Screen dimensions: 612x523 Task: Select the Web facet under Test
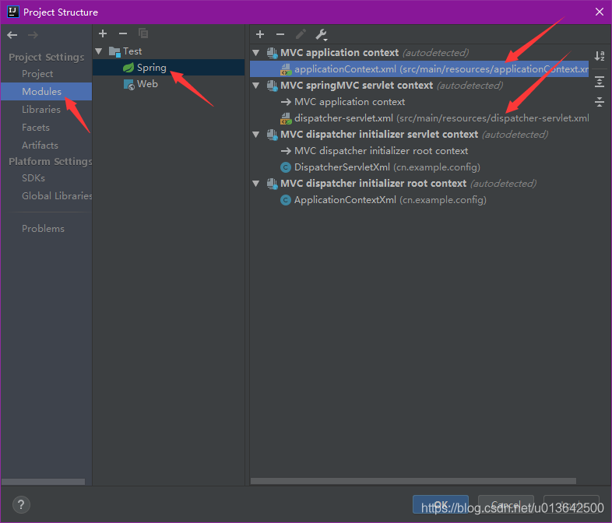(x=147, y=84)
